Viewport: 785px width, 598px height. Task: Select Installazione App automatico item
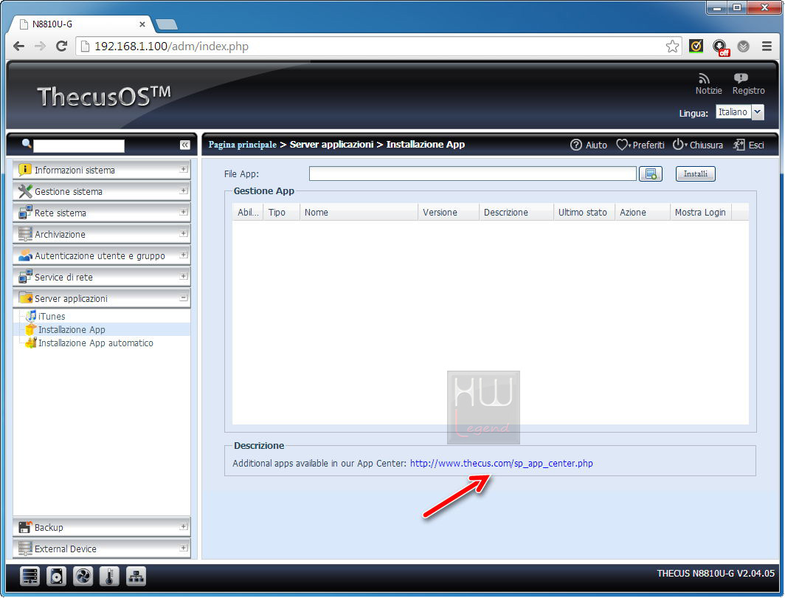[95, 343]
